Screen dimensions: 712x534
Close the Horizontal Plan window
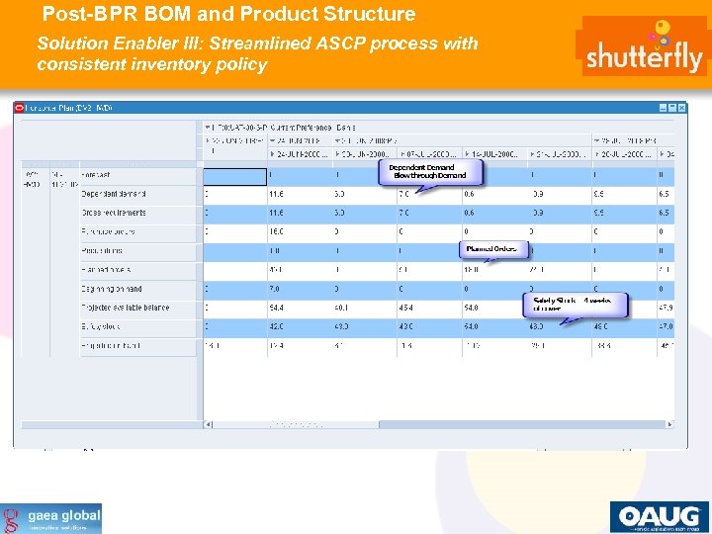(681, 108)
